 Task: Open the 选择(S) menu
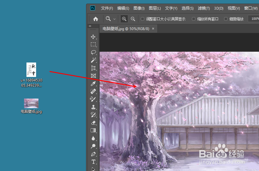pyautogui.click(x=187, y=8)
